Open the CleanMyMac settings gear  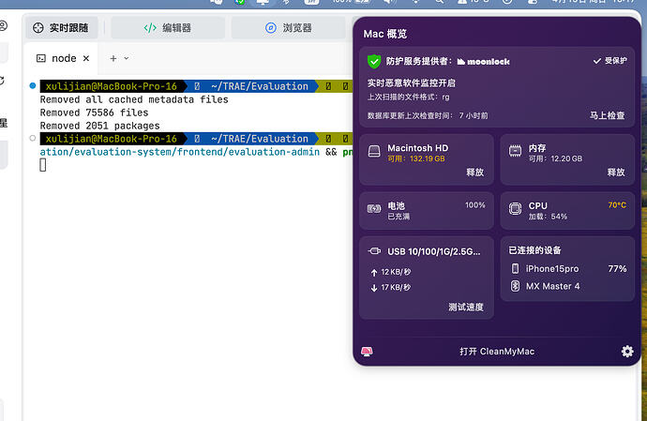(x=627, y=352)
